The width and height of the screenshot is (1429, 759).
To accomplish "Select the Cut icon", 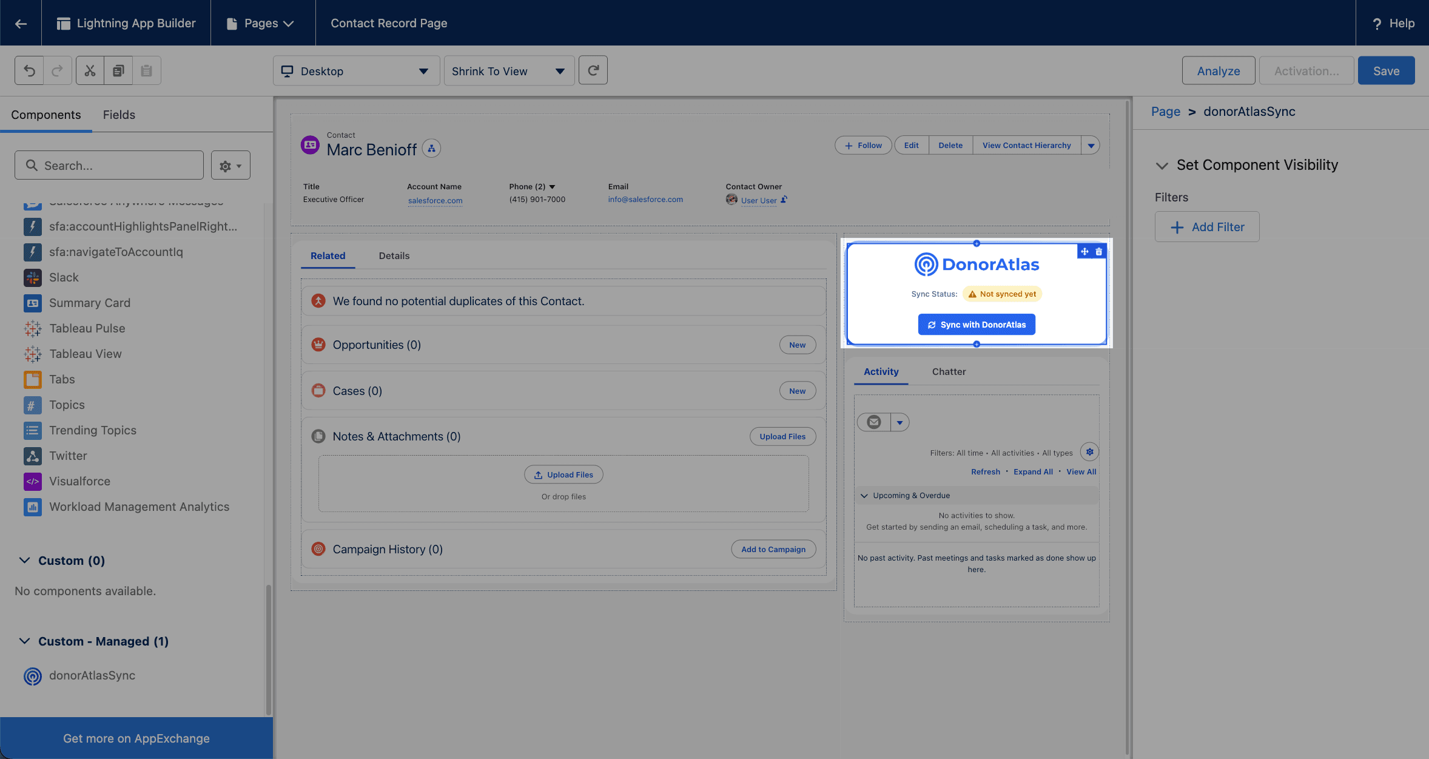I will click(x=89, y=70).
